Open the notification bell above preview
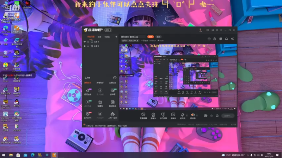The height and width of the screenshot is (158, 282). (x=226, y=39)
